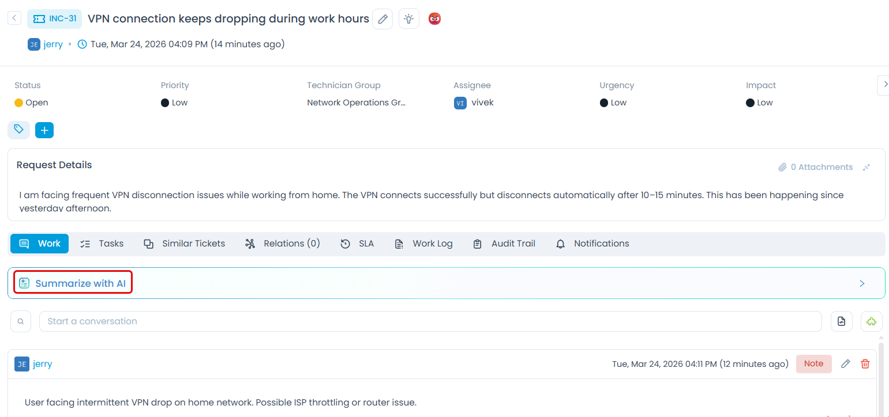889x417 pixels.
Task: Expand the right side panel chevron
Action: (x=884, y=85)
